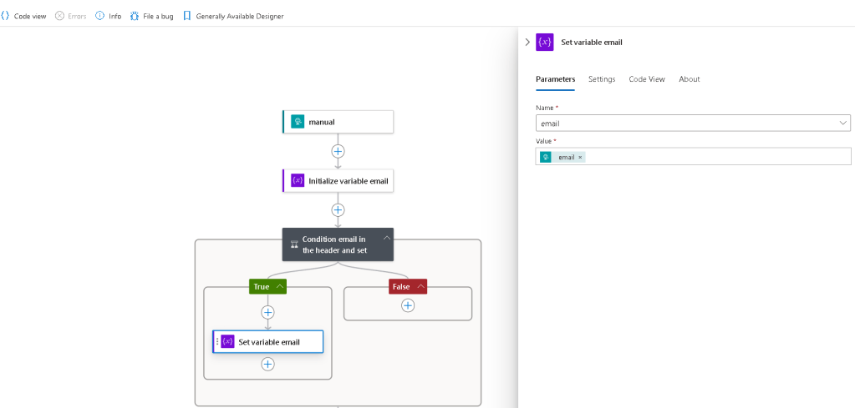Select the Condition email in the header node
Screen dimensions: 855x408
point(338,244)
